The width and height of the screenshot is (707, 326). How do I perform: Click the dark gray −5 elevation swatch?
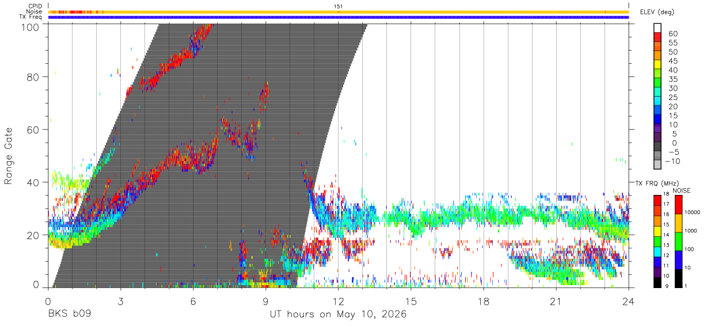click(657, 147)
